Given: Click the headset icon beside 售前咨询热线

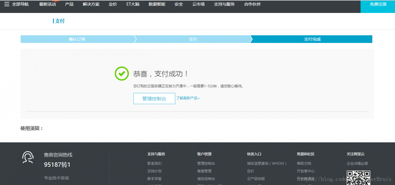Looking at the screenshot, I should (x=28, y=157).
